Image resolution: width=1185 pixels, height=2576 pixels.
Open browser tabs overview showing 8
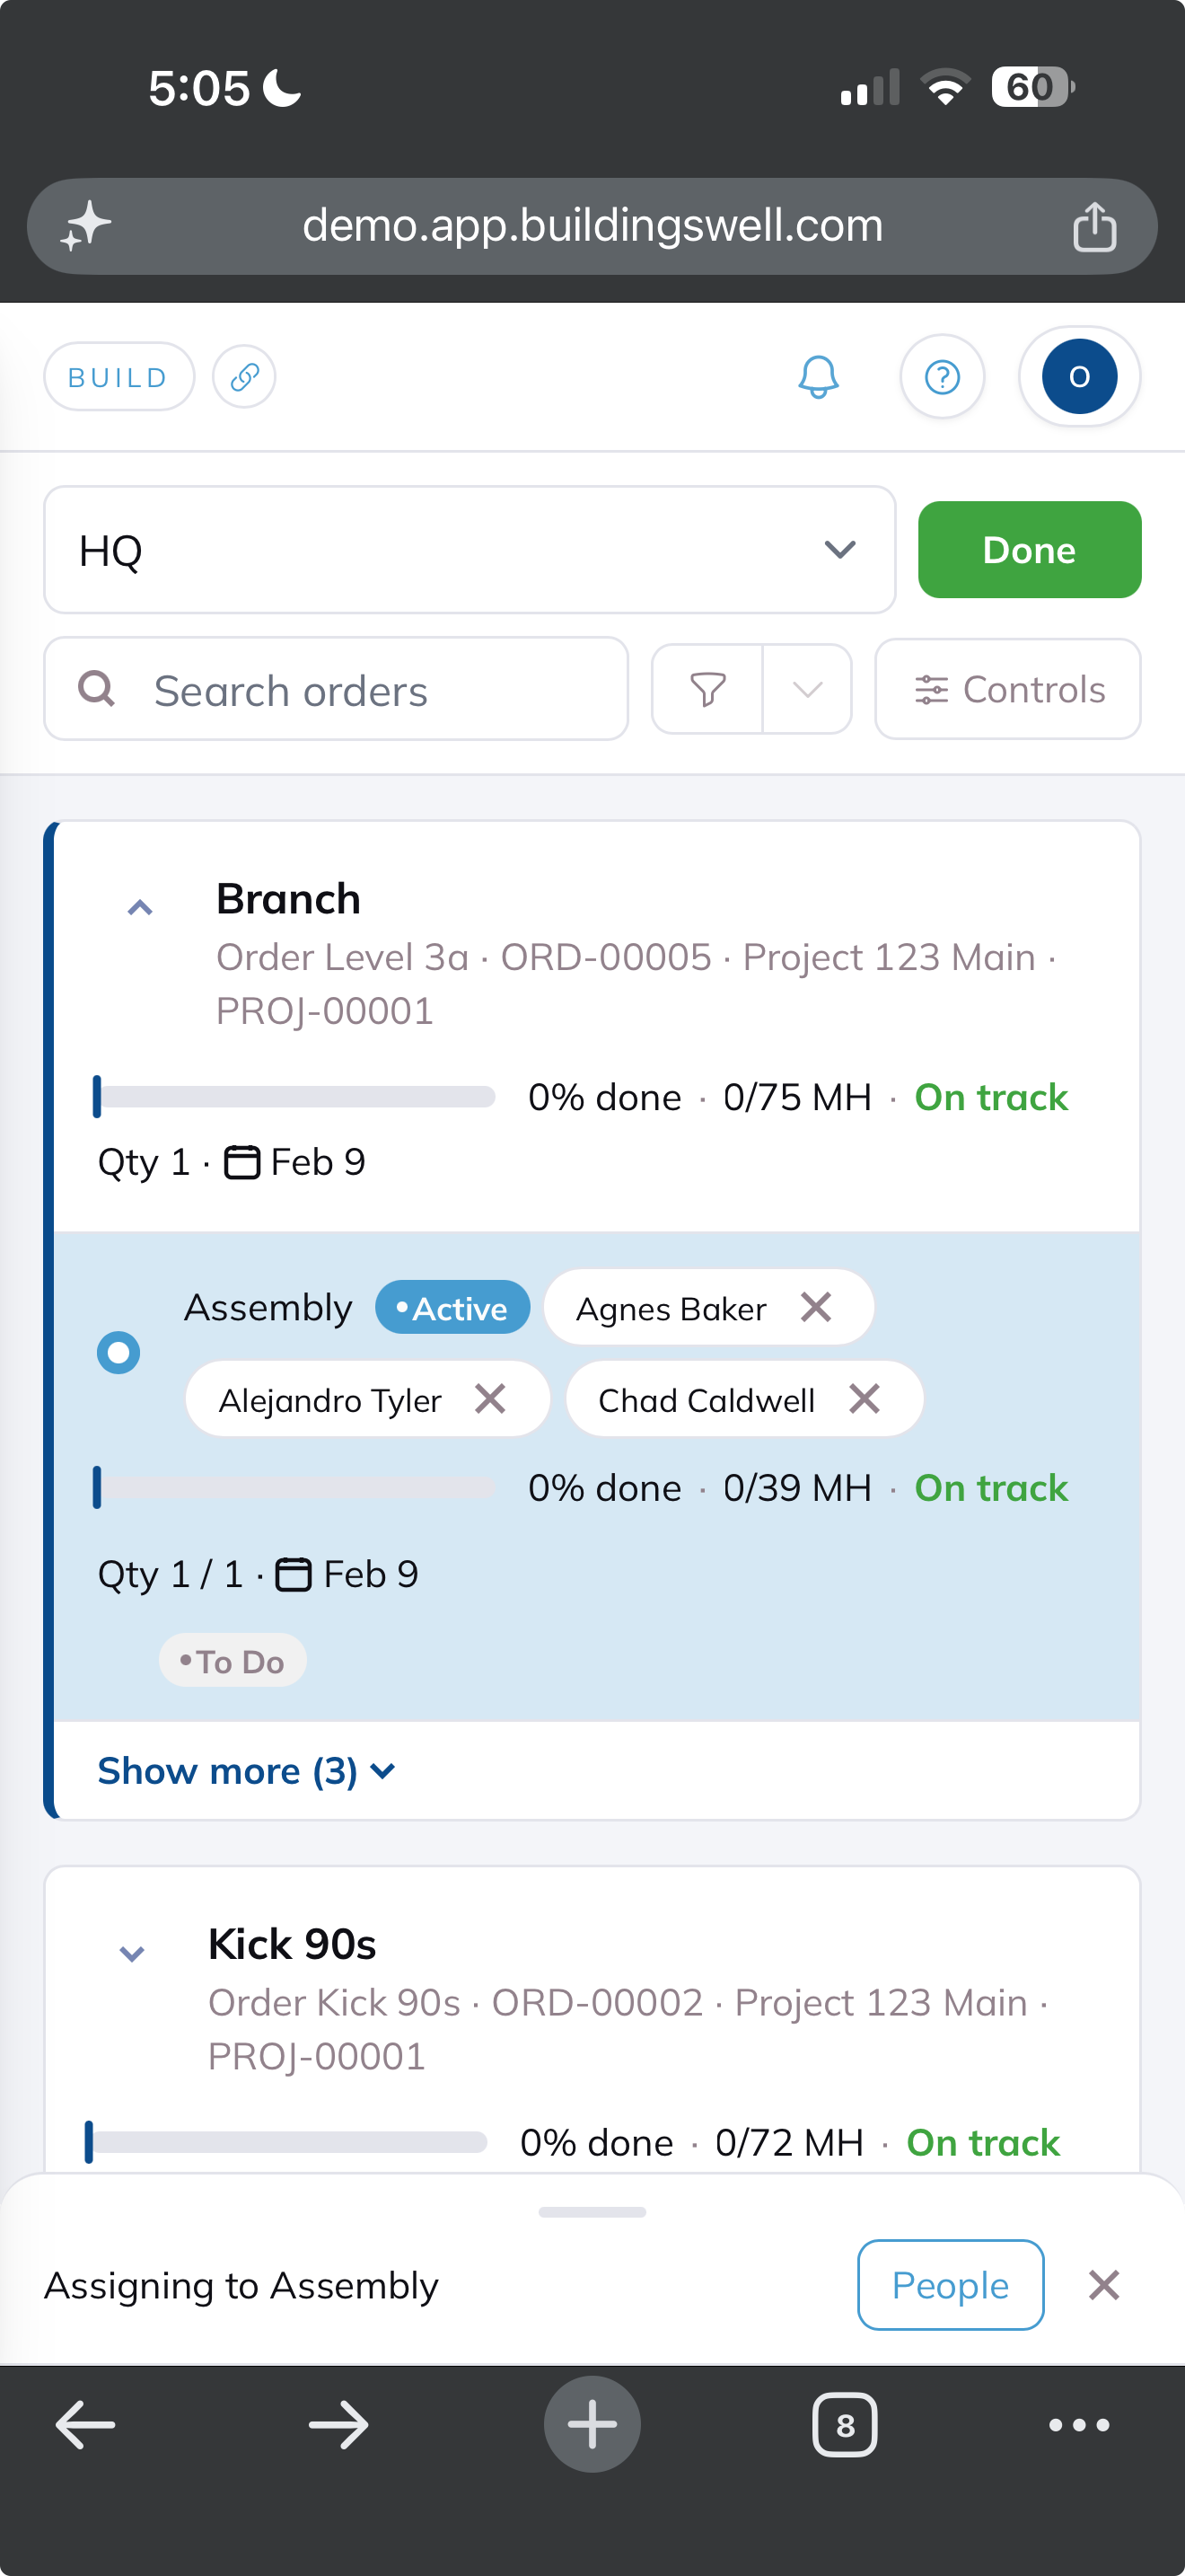point(846,2424)
